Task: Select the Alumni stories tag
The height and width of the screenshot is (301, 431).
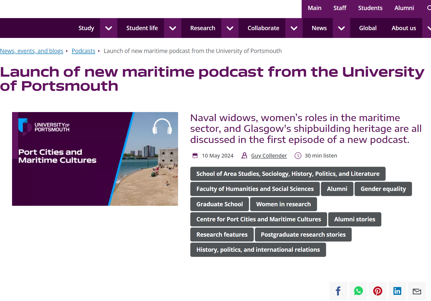Action: 355,219
